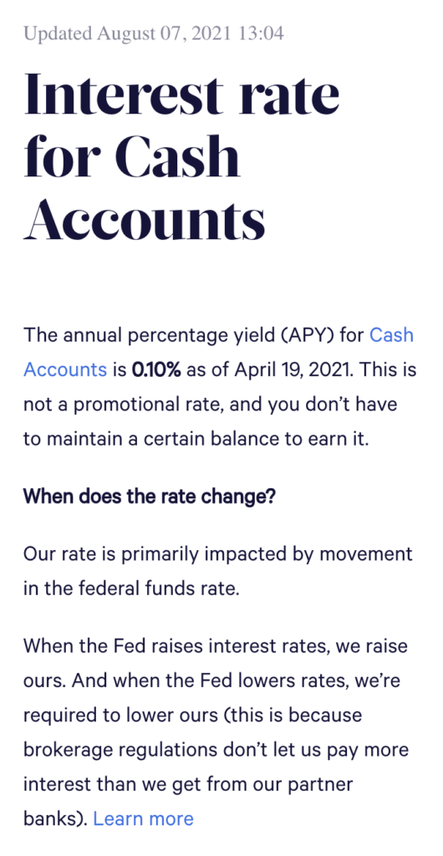The image size is (443, 856).
Task: Click the "required to lower ours" line
Action: [192, 715]
